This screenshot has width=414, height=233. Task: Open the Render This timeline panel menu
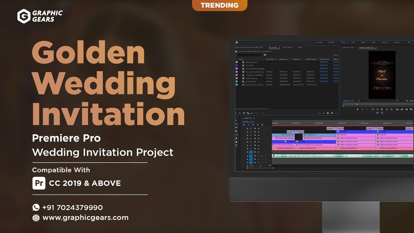coord(254,118)
